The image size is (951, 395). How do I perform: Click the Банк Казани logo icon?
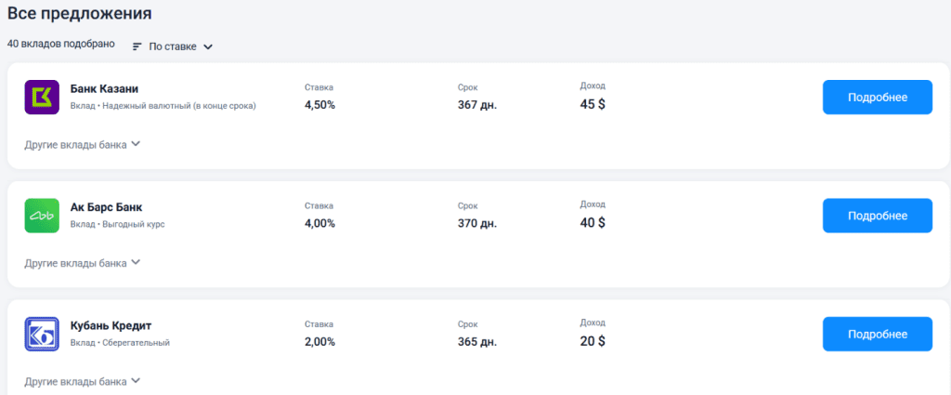[42, 98]
